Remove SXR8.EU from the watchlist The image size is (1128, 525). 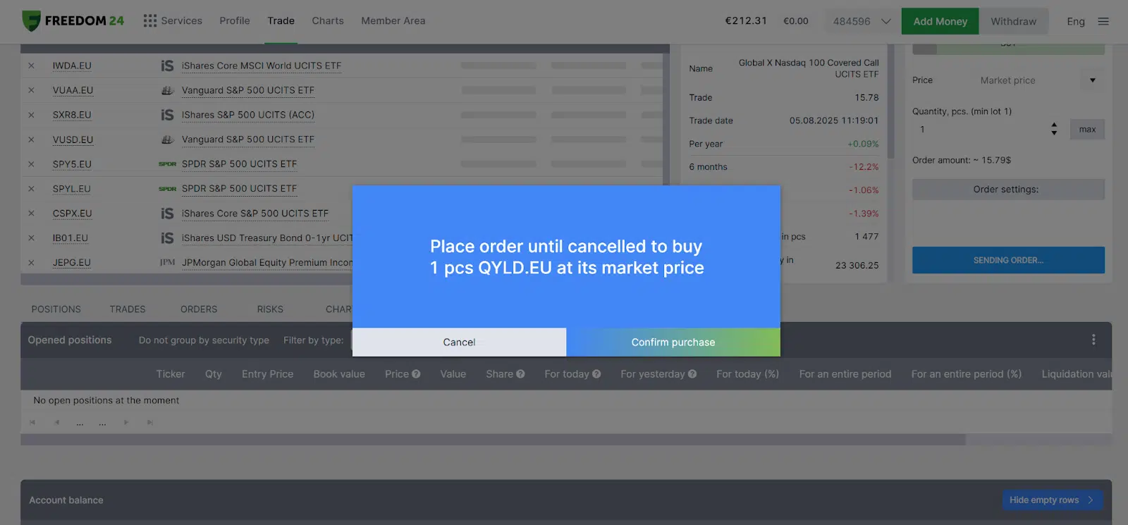tap(31, 115)
